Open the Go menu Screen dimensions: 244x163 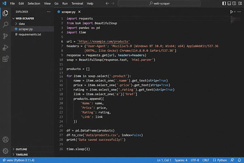(x=56, y=4)
